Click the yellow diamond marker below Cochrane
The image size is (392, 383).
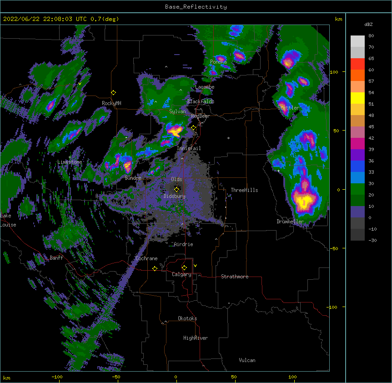click(x=155, y=268)
